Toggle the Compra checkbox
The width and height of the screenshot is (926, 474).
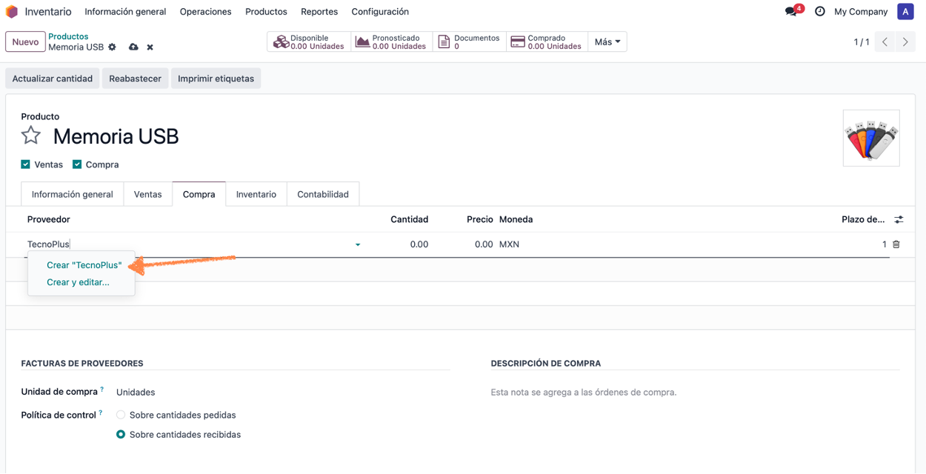tap(77, 164)
